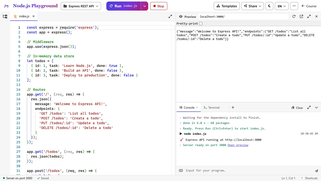The width and height of the screenshot is (321, 181).
Task: Reload the preview page
Action: pos(294,16)
